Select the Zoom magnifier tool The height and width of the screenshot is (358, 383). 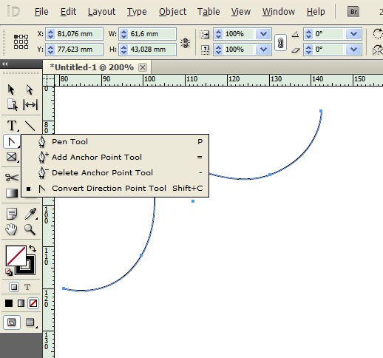[x=30, y=229]
